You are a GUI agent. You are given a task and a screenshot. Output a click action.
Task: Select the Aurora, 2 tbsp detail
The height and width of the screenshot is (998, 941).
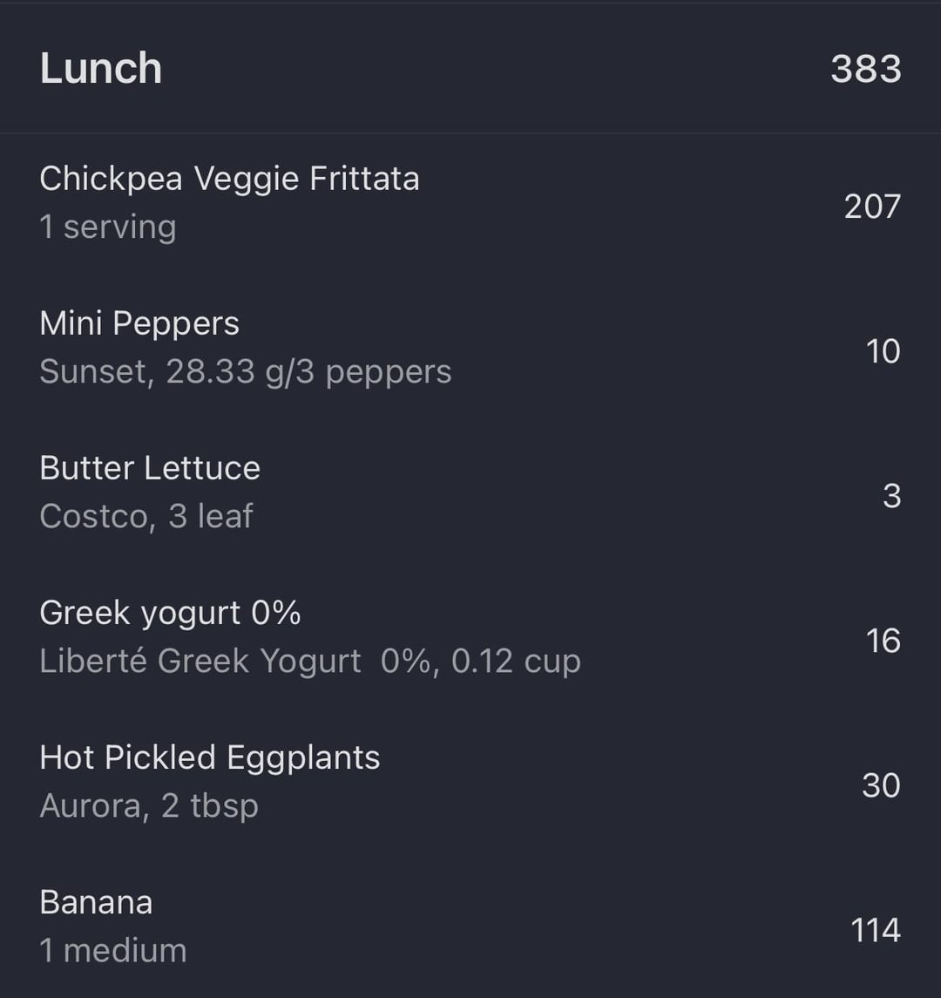149,805
